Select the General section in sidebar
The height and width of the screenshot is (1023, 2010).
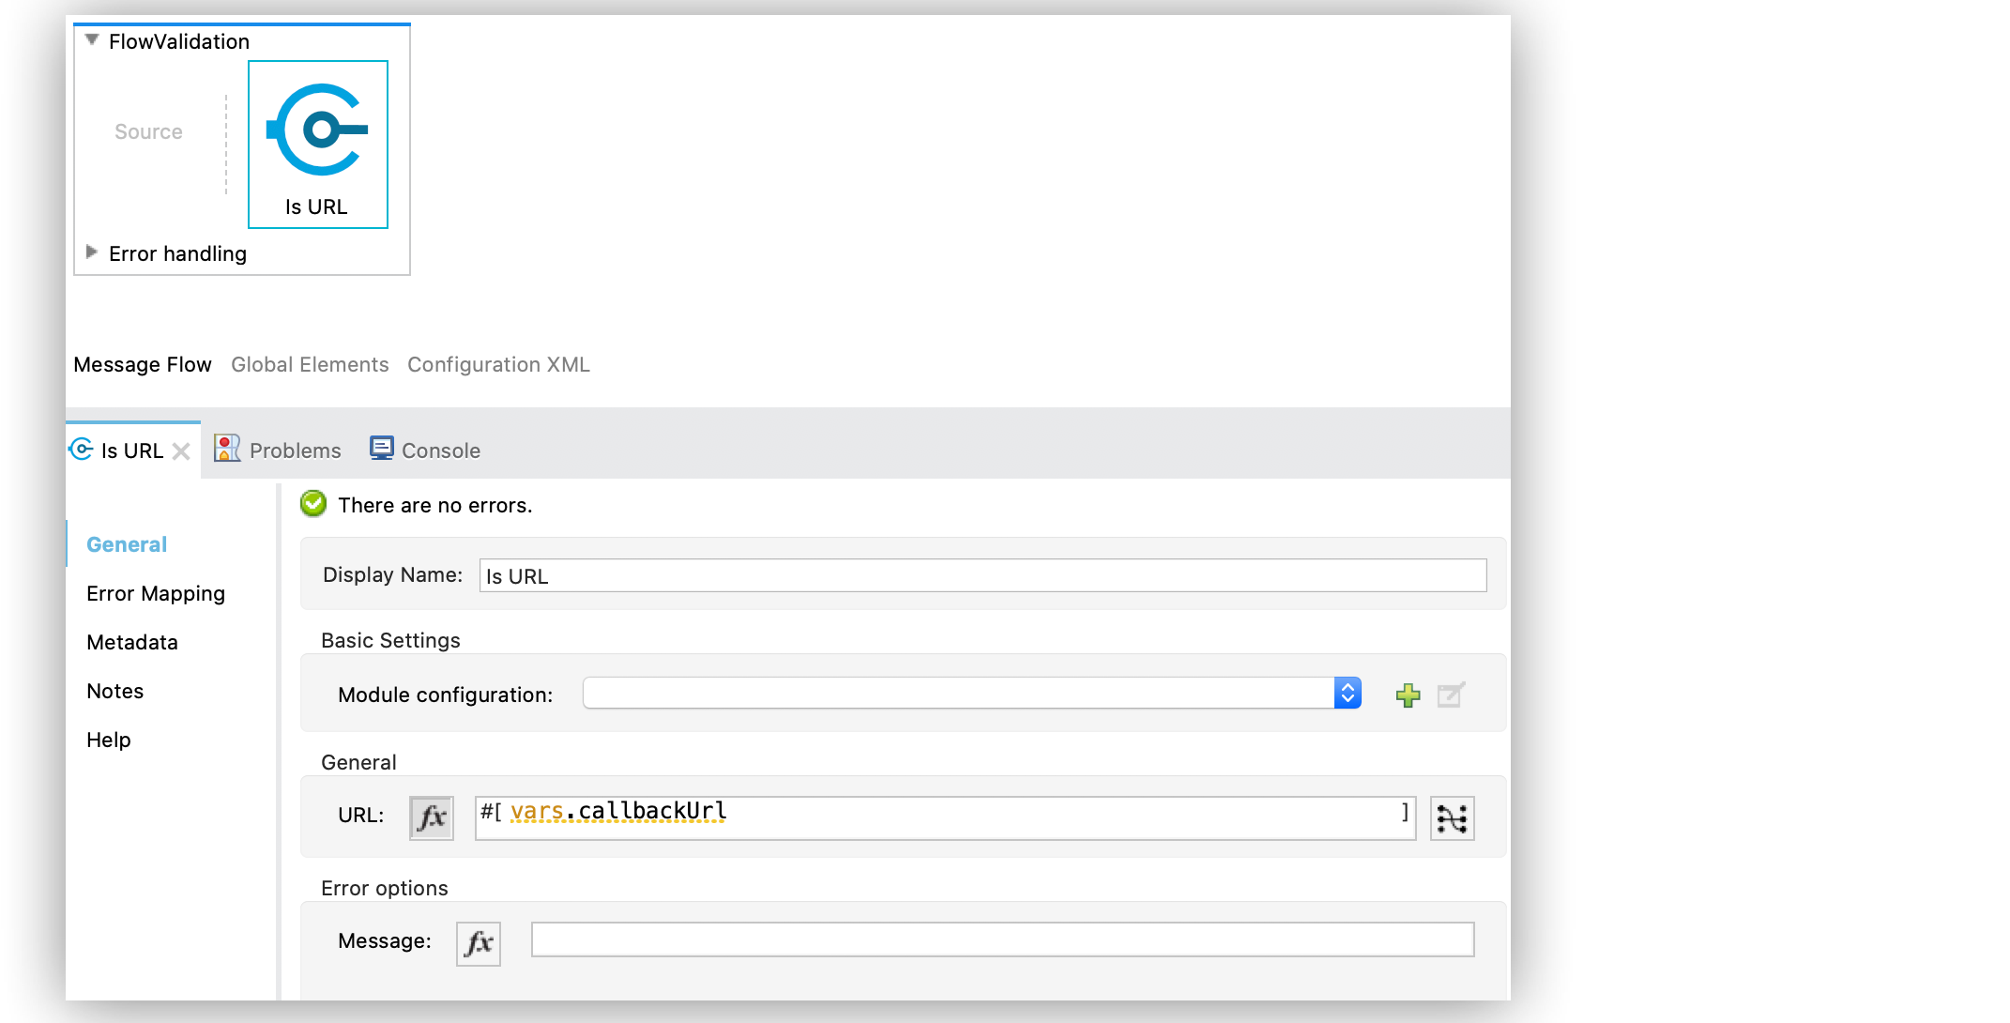tap(126, 543)
